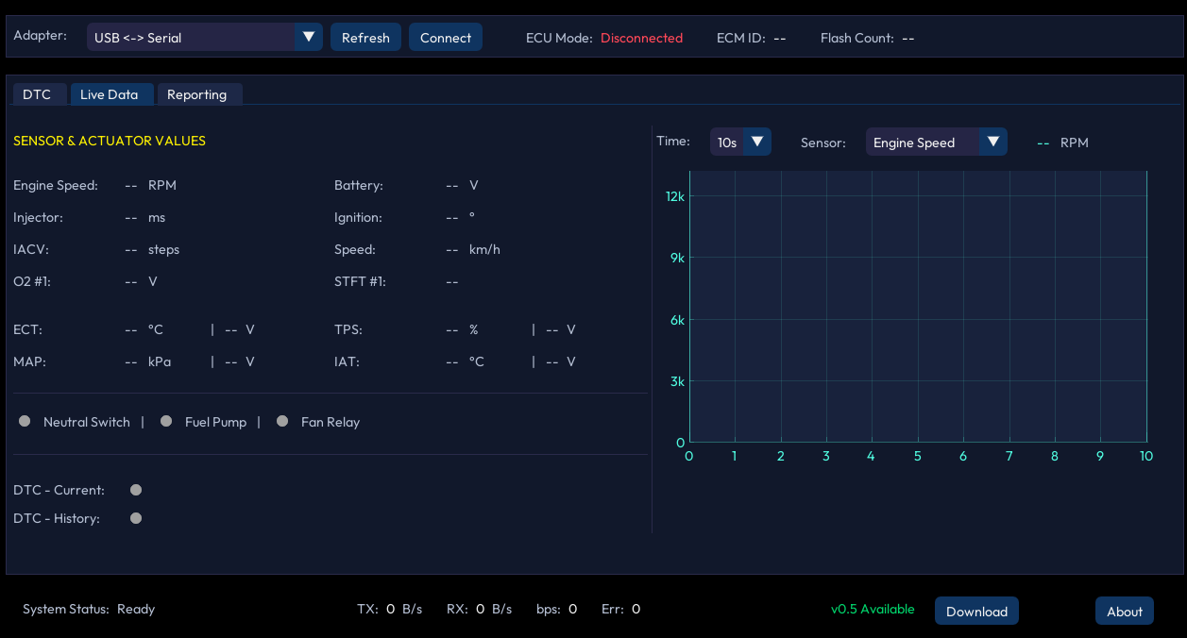Screen dimensions: 1187x638
Task: Click the km/h unit on Speed row
Action: 484,249
